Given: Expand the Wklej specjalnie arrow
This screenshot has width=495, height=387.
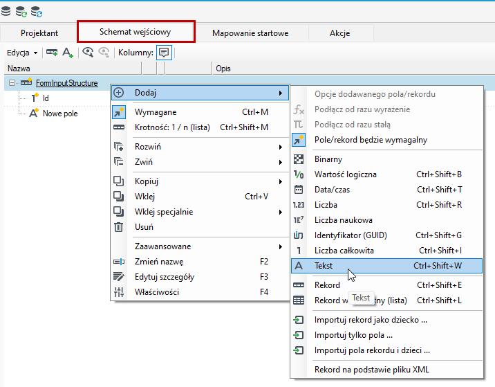Looking at the screenshot, I should click(280, 212).
